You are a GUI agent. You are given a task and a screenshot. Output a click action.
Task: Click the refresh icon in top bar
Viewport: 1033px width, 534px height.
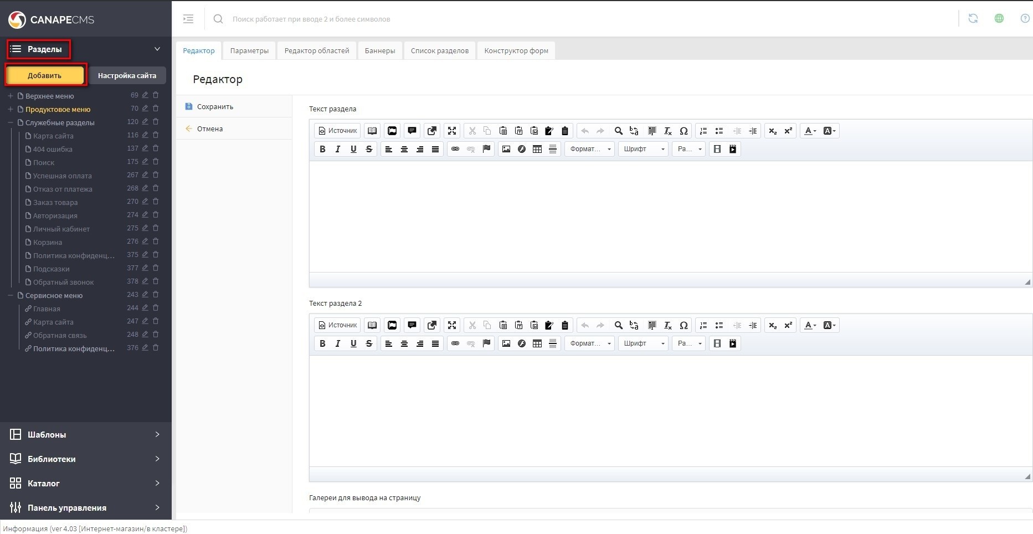(x=973, y=18)
